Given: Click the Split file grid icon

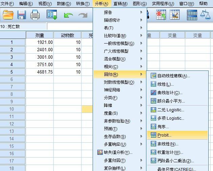Looking at the screenshot, I should click(x=192, y=15).
